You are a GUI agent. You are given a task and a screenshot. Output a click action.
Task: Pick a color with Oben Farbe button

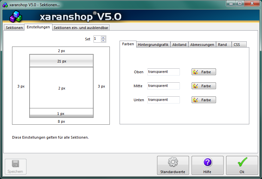(x=204, y=72)
